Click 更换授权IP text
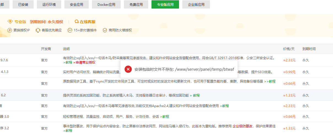333x134 pixels. click(x=21, y=30)
